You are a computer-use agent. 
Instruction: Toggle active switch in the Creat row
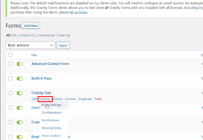coord(20,122)
